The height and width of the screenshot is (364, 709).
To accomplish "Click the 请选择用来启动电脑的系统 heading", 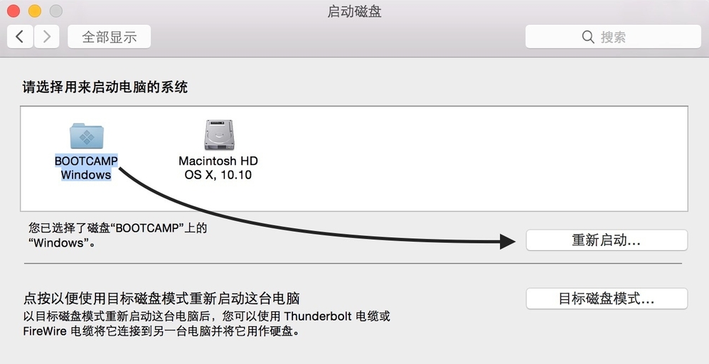I will coord(105,87).
